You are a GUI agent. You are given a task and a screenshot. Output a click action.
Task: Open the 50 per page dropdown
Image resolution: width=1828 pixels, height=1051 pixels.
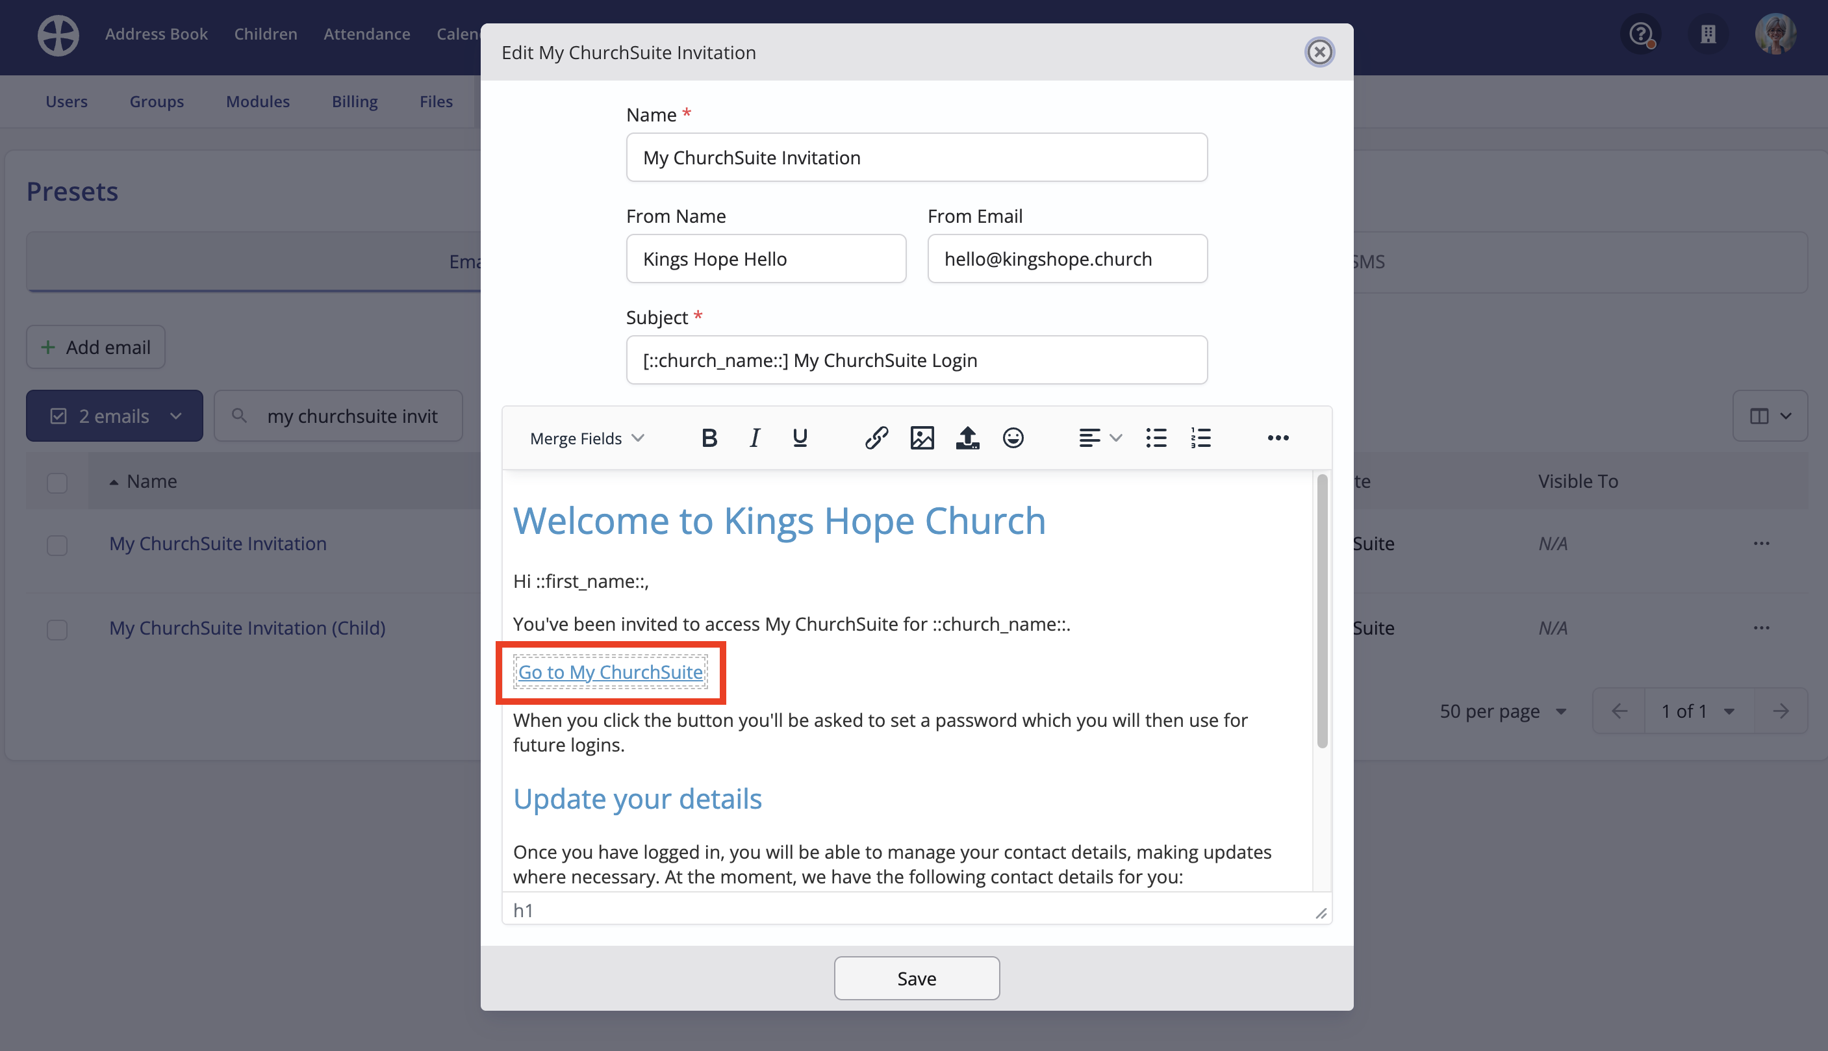point(1504,711)
